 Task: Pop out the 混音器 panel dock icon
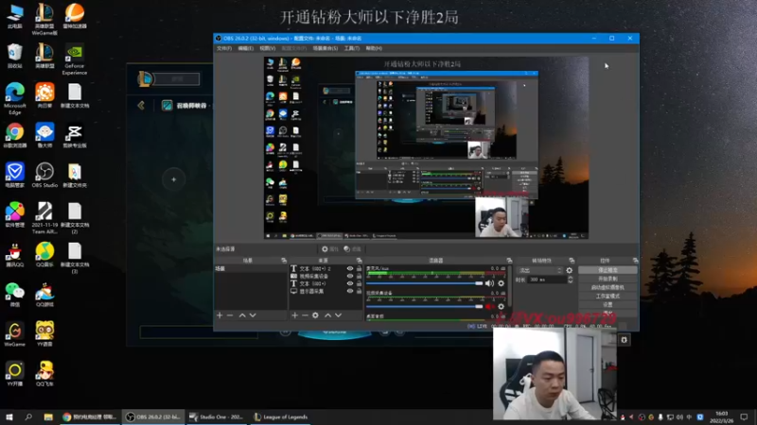coord(509,261)
